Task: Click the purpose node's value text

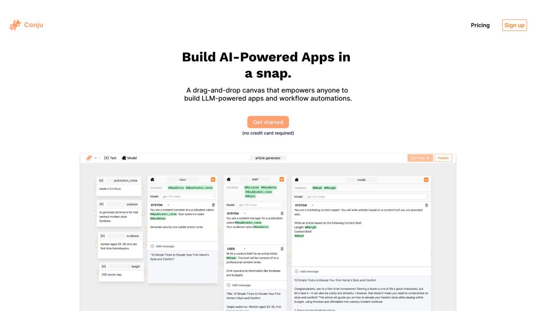Action: click(118, 217)
